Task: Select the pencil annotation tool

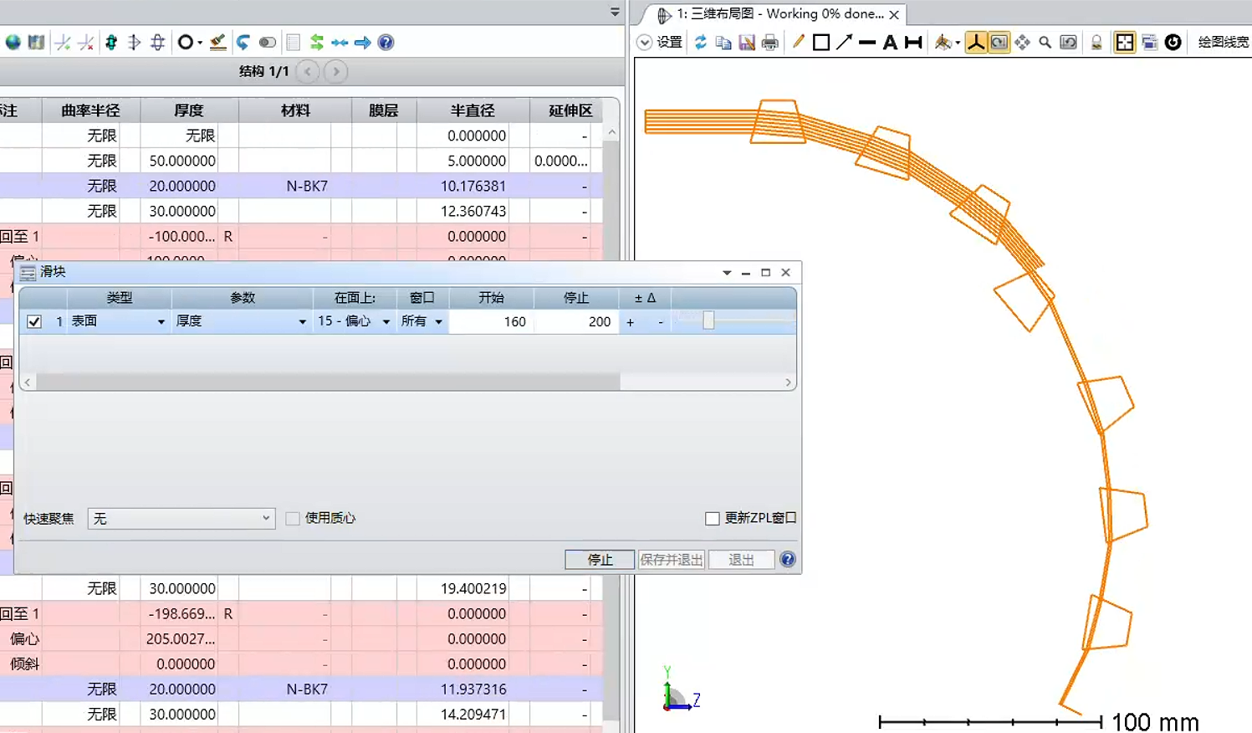Action: pyautogui.click(x=798, y=42)
